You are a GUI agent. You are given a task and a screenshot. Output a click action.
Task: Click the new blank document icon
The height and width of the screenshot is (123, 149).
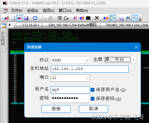pyautogui.click(x=13, y=18)
